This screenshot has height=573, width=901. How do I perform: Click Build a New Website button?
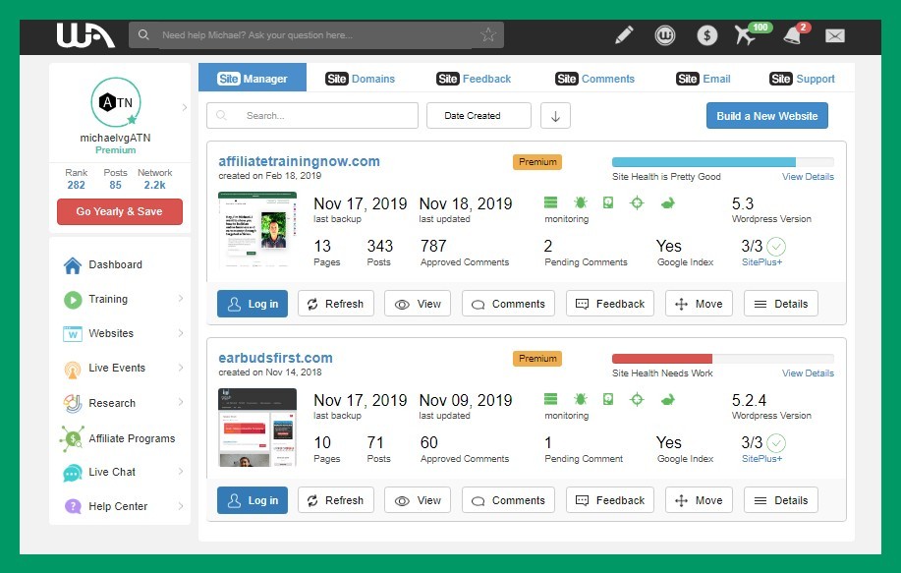pos(767,116)
